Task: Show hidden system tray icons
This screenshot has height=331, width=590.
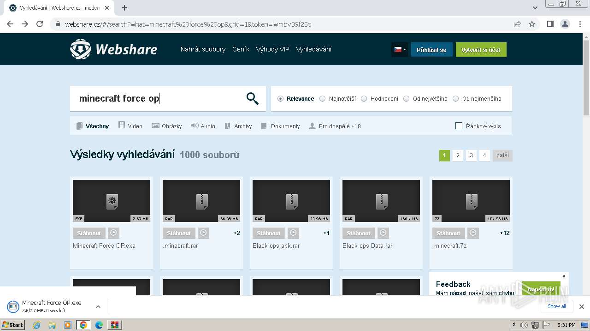Action: pyautogui.click(x=514, y=325)
